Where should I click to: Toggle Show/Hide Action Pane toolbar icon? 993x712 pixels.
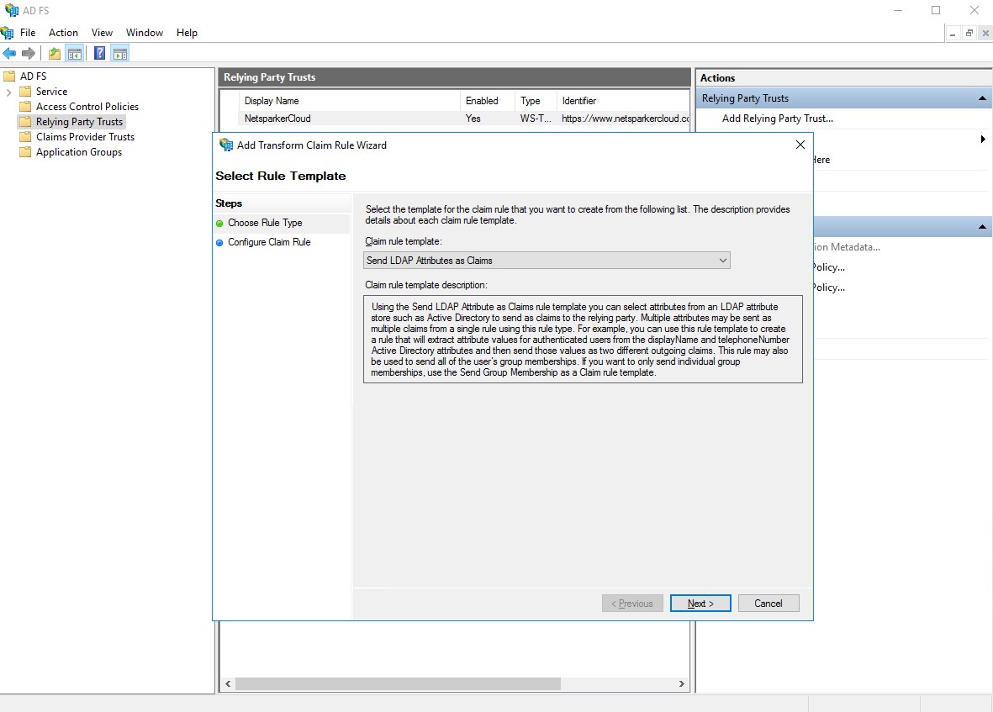point(120,54)
